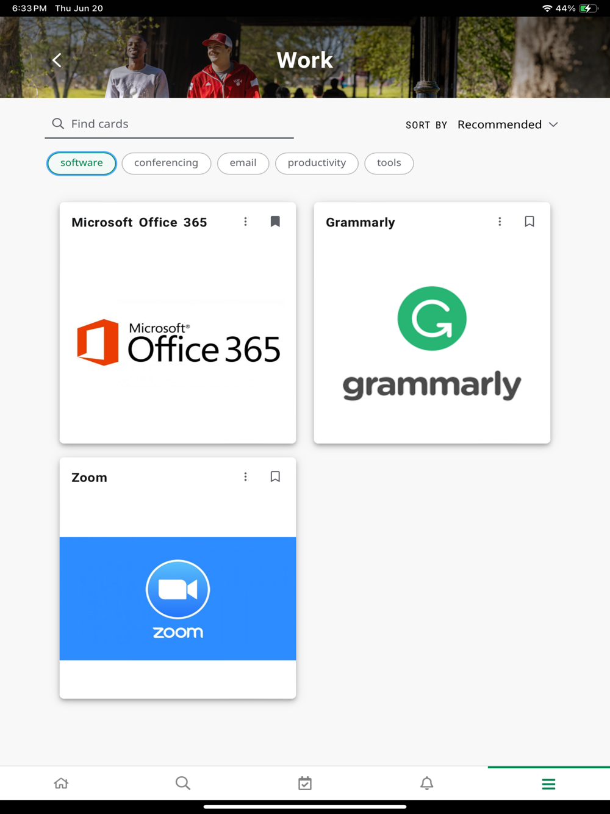Bookmark the Zoom card
610x814 pixels.
click(275, 477)
